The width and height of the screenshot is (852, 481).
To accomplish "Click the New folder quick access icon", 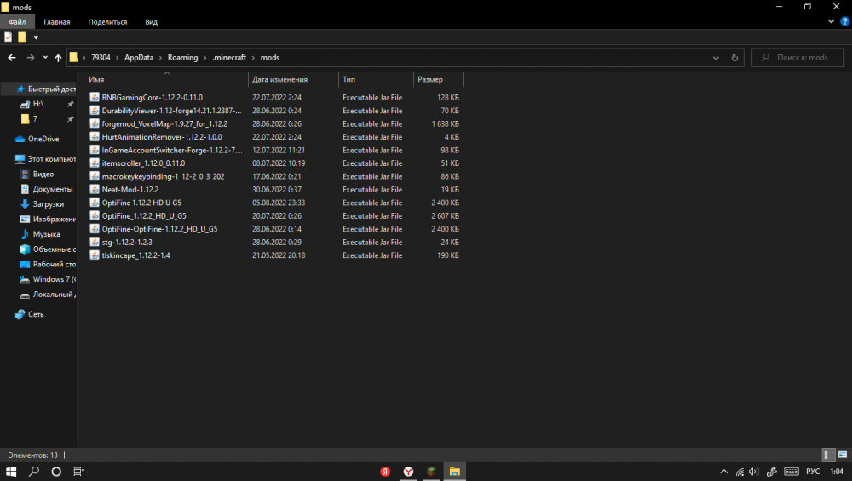I will click(22, 37).
